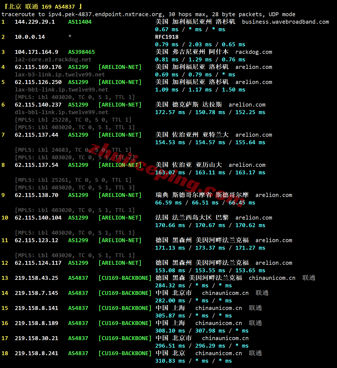Click location text 瑞典 斯德哥尔摩省
The height and width of the screenshot is (368, 337).
(x=184, y=195)
